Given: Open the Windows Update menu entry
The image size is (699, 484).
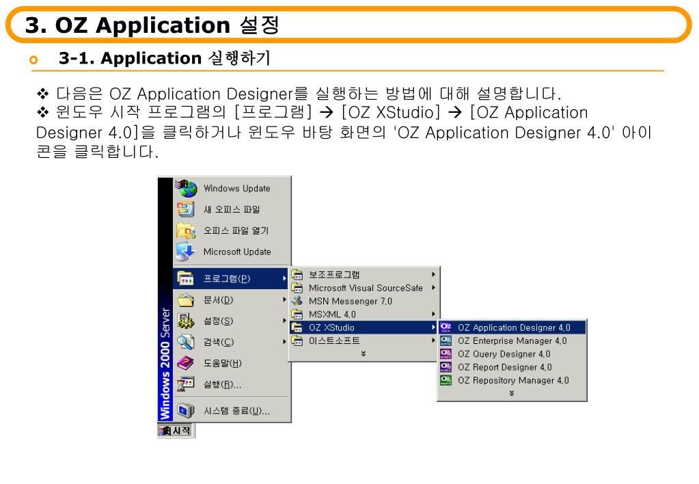Looking at the screenshot, I should 232,188.
